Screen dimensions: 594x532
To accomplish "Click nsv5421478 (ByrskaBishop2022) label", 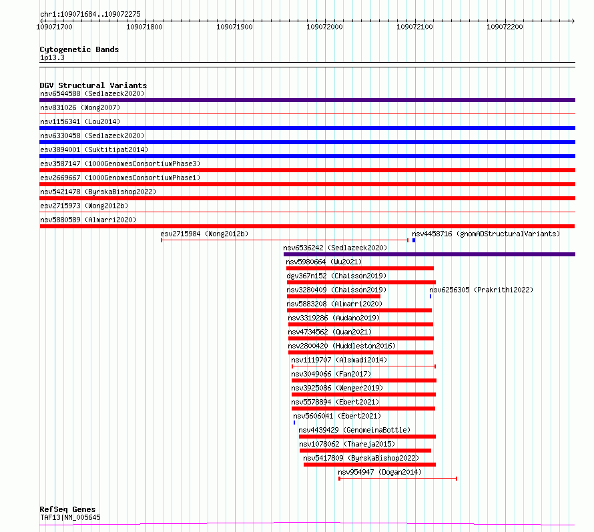I will [x=98, y=192].
